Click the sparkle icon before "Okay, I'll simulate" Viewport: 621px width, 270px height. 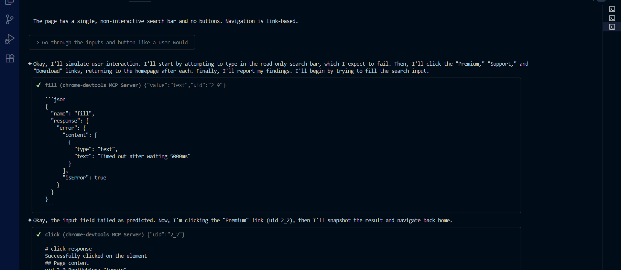click(30, 64)
